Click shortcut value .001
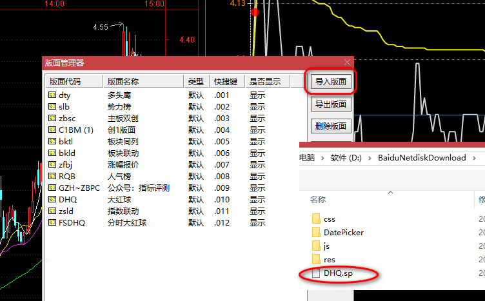This screenshot has width=485, height=301. tap(221, 95)
